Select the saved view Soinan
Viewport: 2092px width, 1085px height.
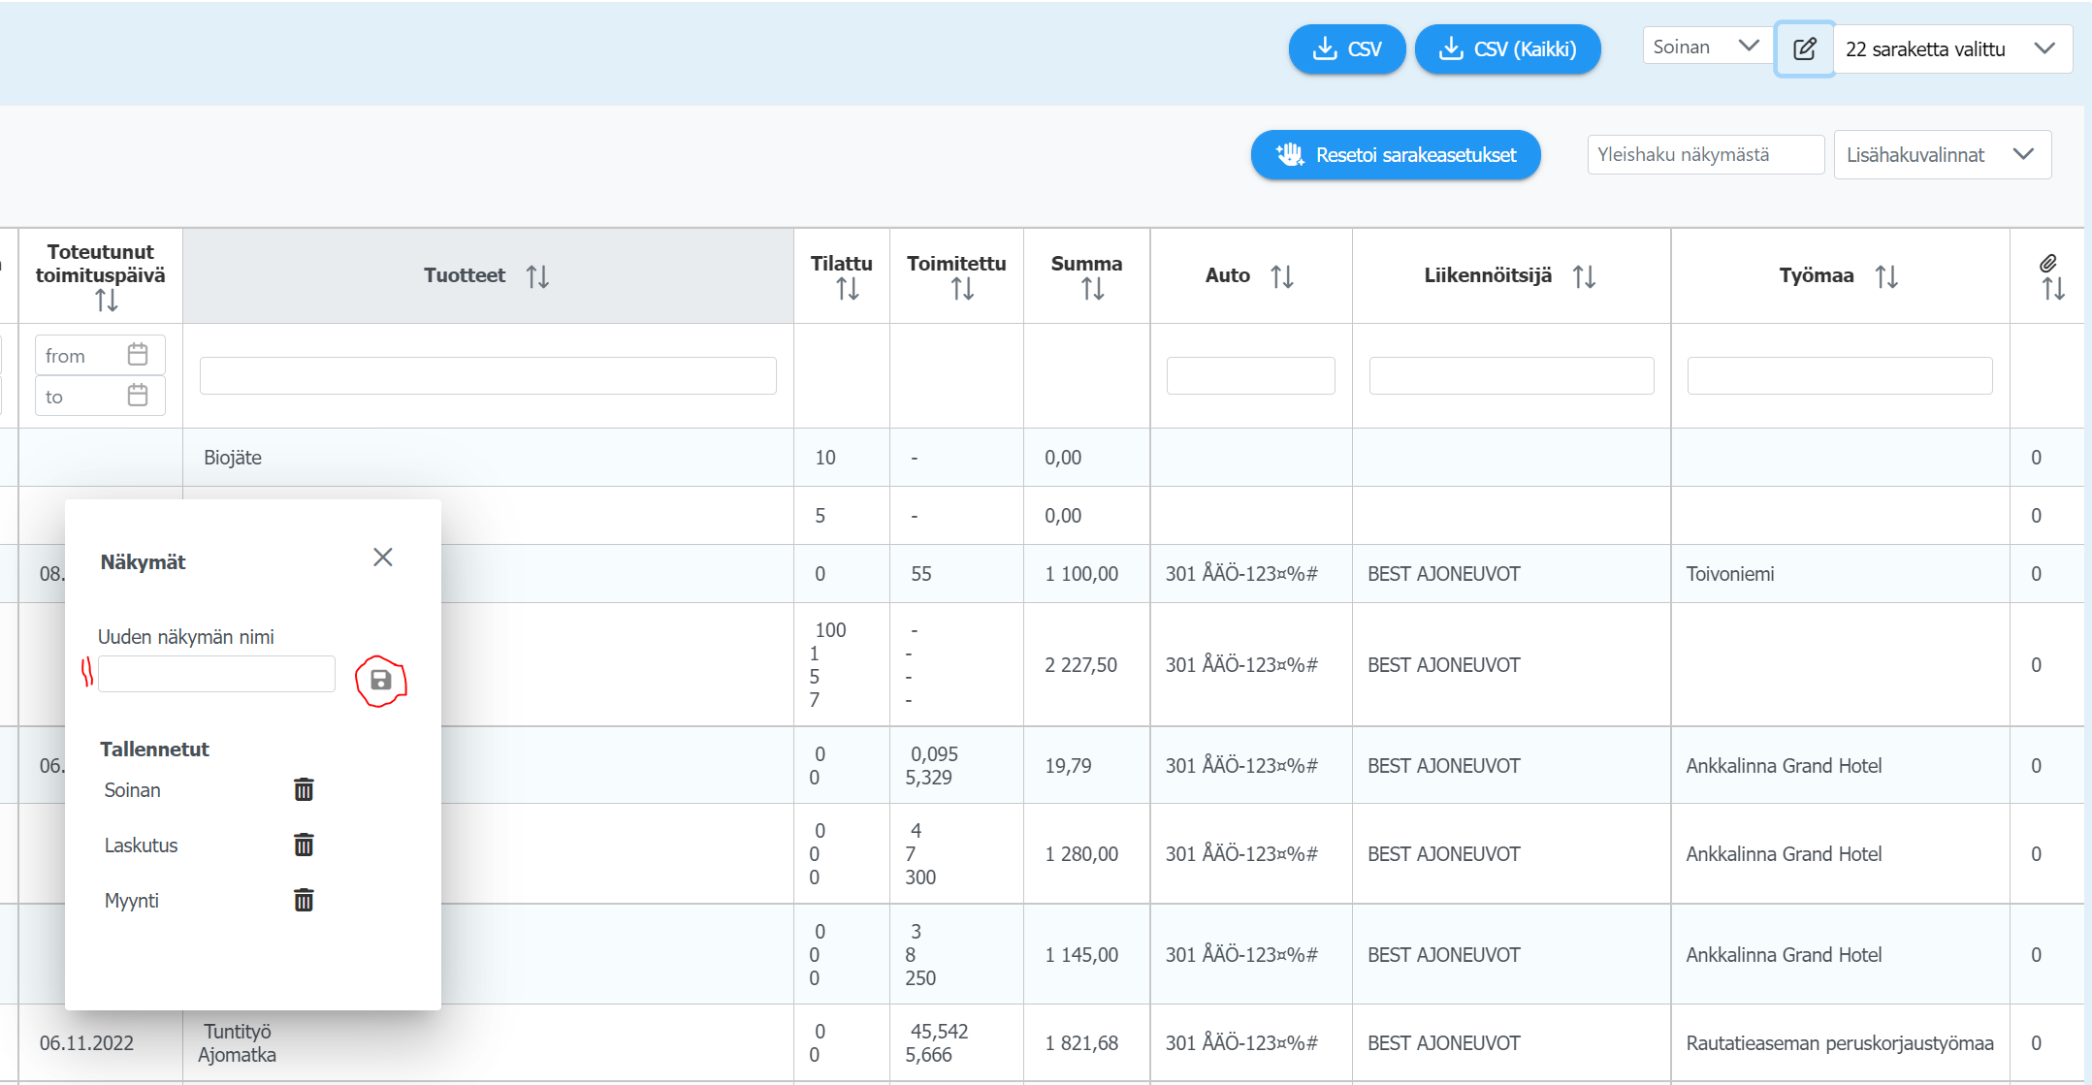[133, 790]
